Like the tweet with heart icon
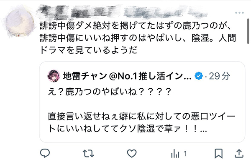The image size is (251, 167). click(x=132, y=154)
